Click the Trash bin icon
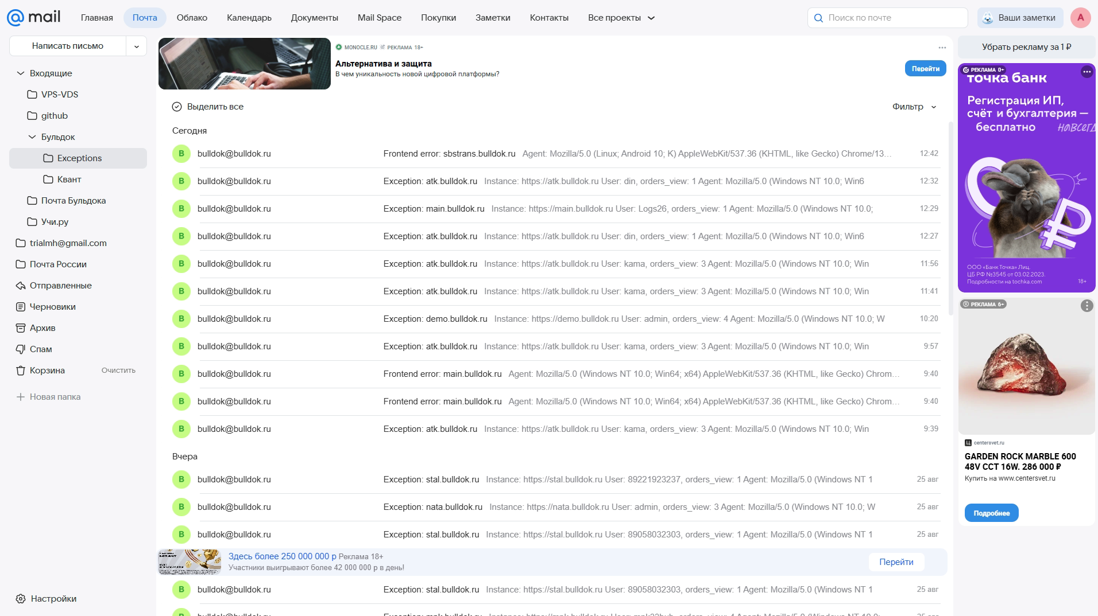 pyautogui.click(x=21, y=371)
